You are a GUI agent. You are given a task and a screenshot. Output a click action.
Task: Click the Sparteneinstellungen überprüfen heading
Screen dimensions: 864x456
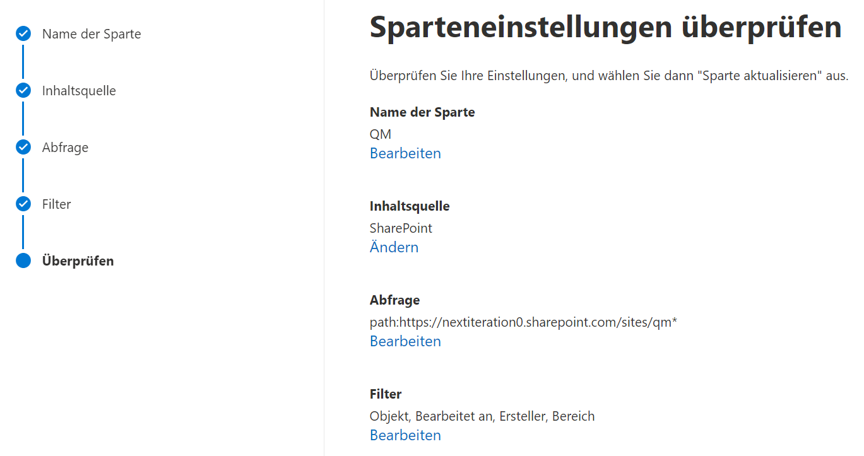click(606, 28)
